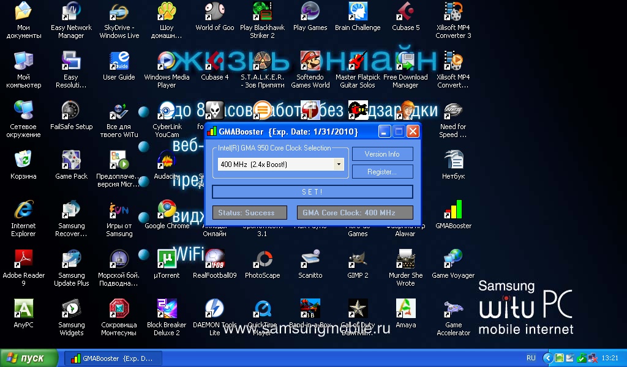
Task: Select the World of Goo icon
Action: [x=215, y=11]
